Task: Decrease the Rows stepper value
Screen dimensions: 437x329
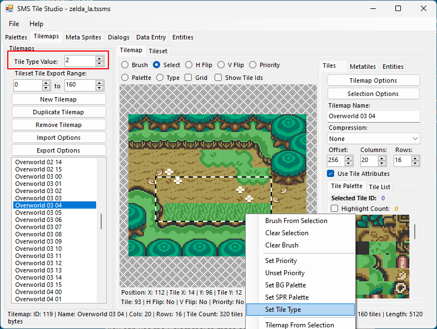Action: click(415, 163)
